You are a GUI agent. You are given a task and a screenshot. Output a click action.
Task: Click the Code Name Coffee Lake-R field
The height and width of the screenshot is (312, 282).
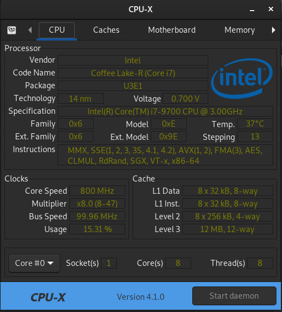coord(133,73)
